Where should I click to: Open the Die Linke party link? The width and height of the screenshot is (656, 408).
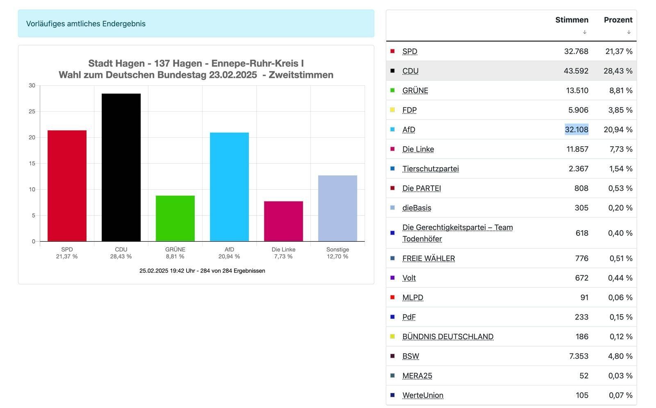coord(418,150)
